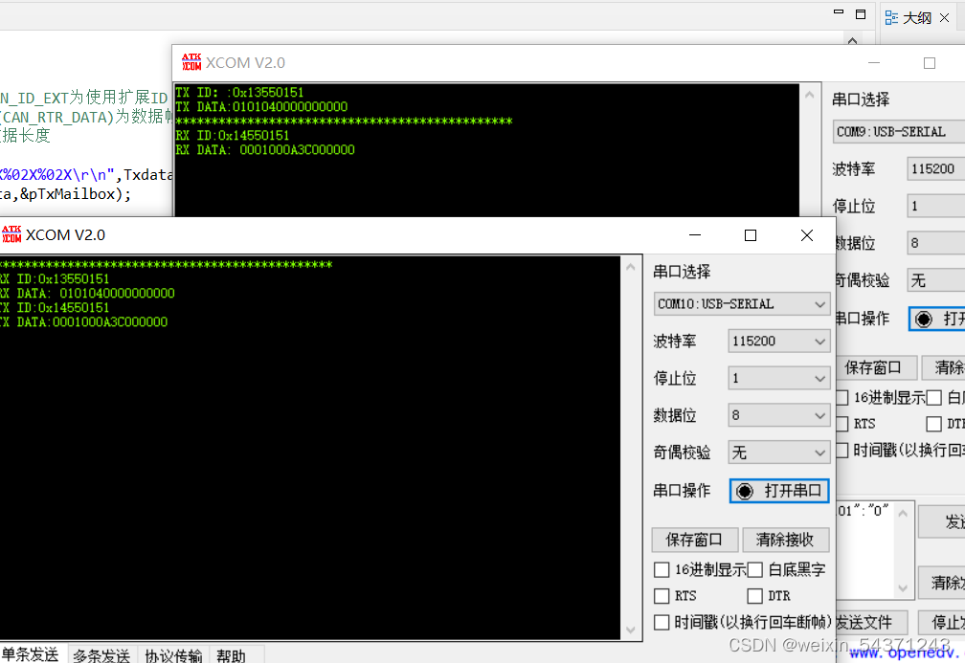The image size is (965, 663).
Task: Click the ATK XCOM logo on the front window
Action: click(14, 234)
